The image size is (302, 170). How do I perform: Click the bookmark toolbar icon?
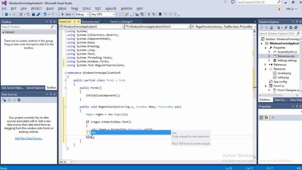(x=160, y=15)
